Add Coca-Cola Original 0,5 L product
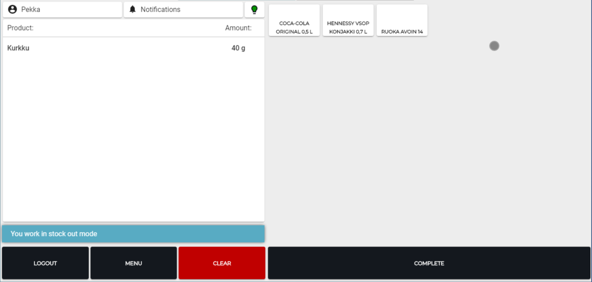 pyautogui.click(x=294, y=20)
